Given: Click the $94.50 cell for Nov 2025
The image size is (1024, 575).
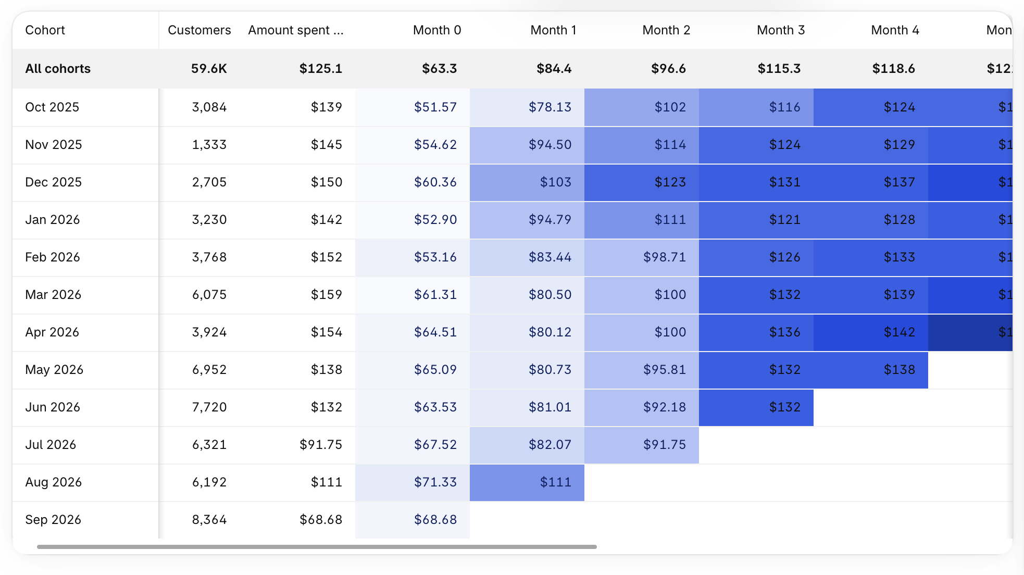Looking at the screenshot, I should coord(527,145).
